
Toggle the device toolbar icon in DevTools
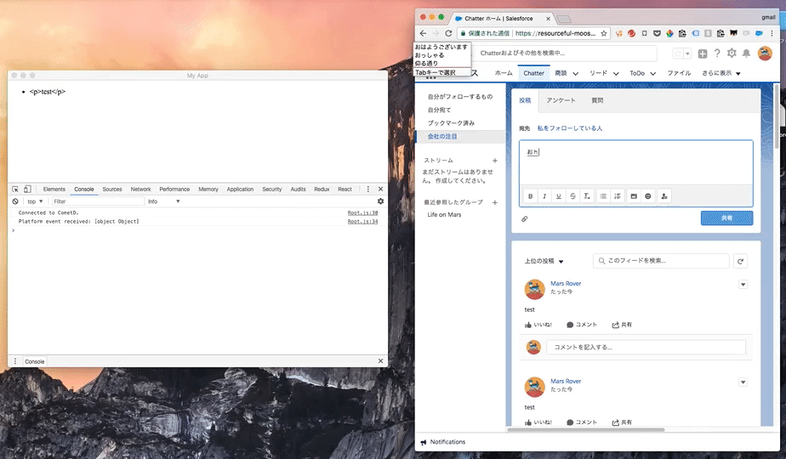(27, 190)
